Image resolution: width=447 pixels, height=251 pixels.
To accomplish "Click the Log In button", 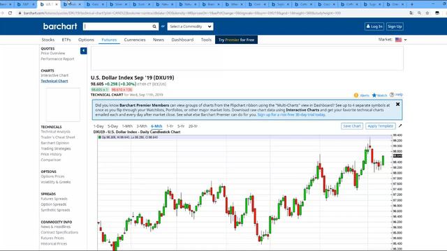I will click(374, 26).
